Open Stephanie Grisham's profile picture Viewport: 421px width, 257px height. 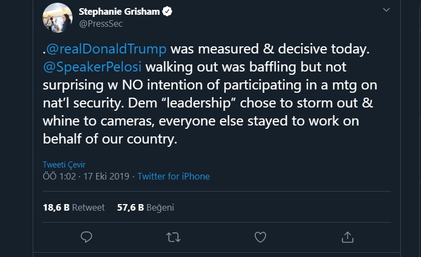click(x=57, y=17)
